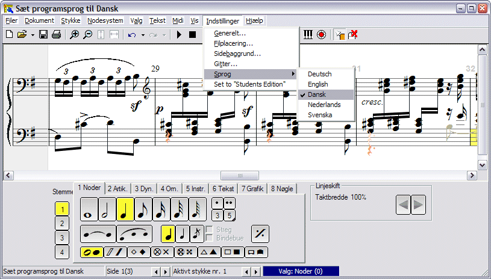Select the half note duration
491x279 pixels.
point(107,209)
